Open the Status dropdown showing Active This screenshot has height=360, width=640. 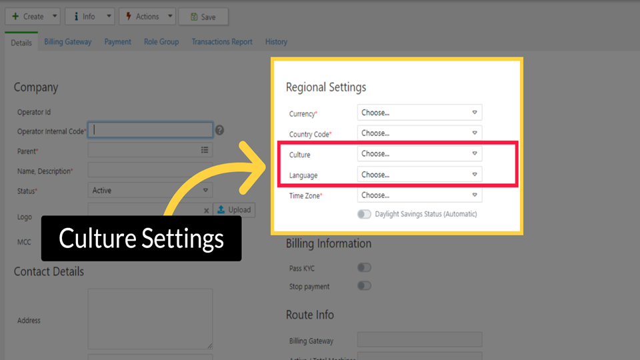tap(150, 191)
